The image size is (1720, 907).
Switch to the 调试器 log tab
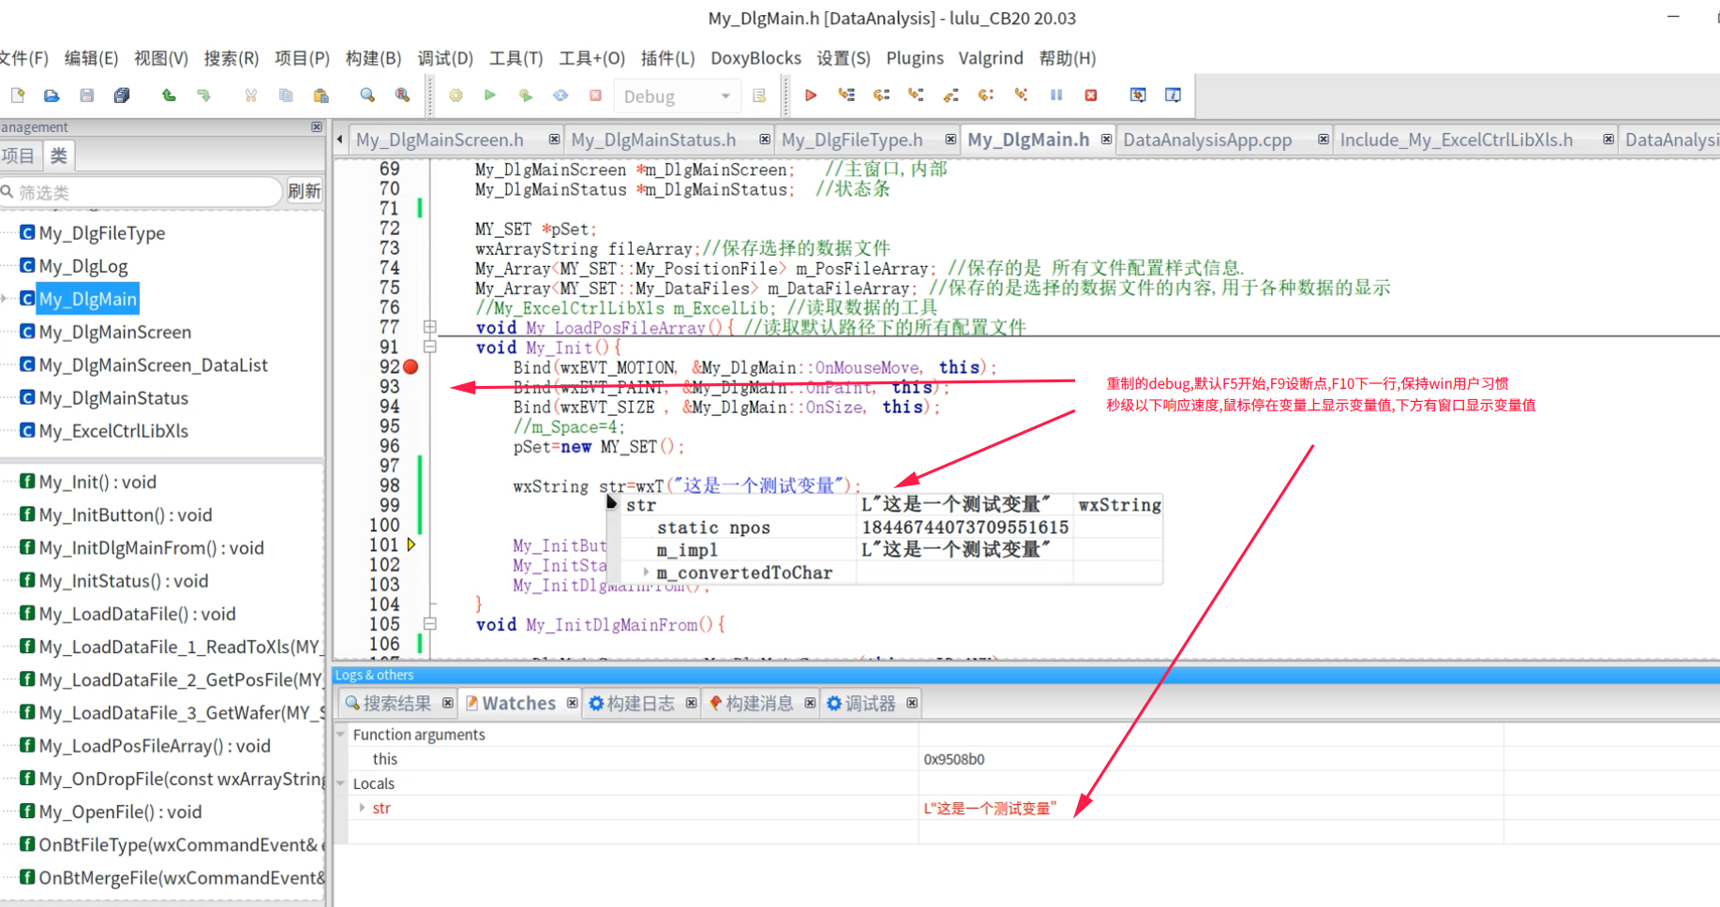click(870, 704)
